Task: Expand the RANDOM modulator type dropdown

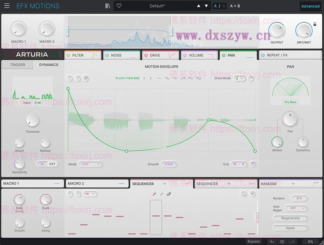Action: [x=293, y=184]
